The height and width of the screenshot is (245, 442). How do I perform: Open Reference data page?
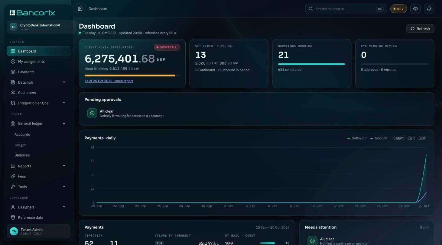tap(38, 218)
